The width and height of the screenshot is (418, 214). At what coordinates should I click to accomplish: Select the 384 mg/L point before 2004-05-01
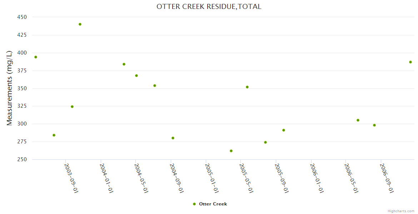(124, 64)
